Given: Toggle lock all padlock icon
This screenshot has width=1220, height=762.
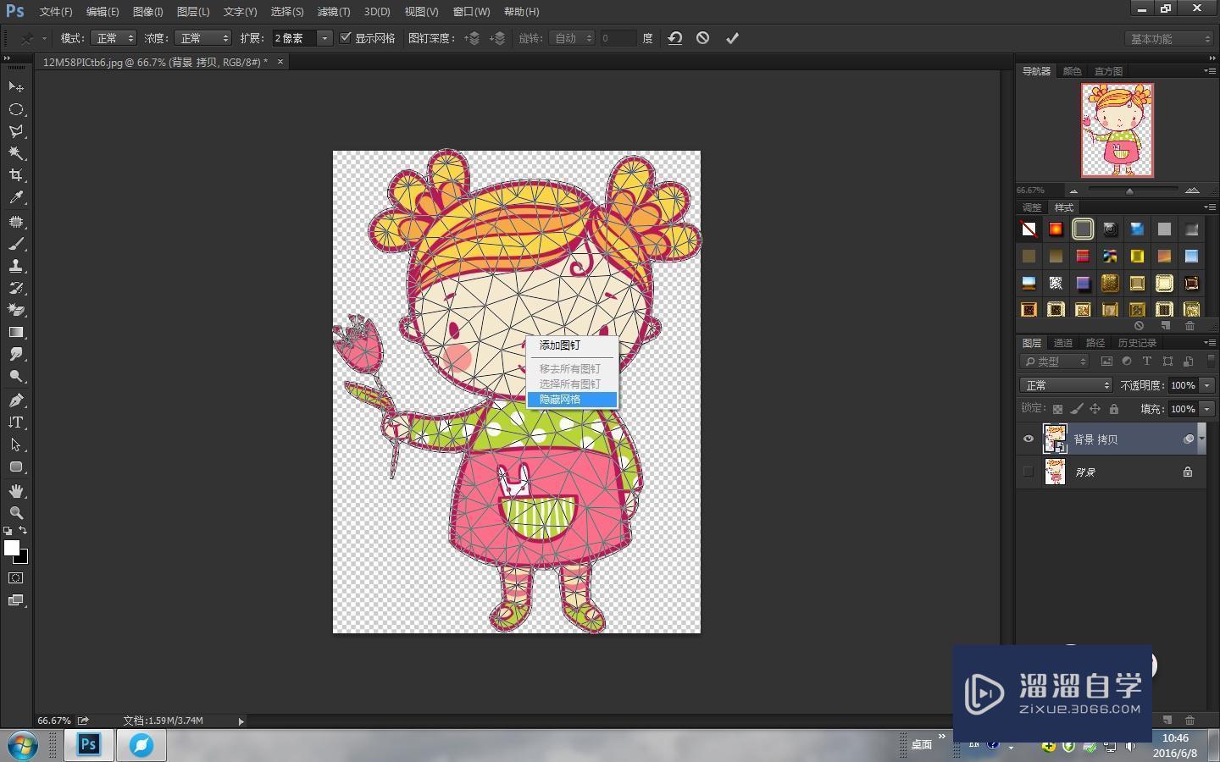Looking at the screenshot, I should click(x=1114, y=409).
